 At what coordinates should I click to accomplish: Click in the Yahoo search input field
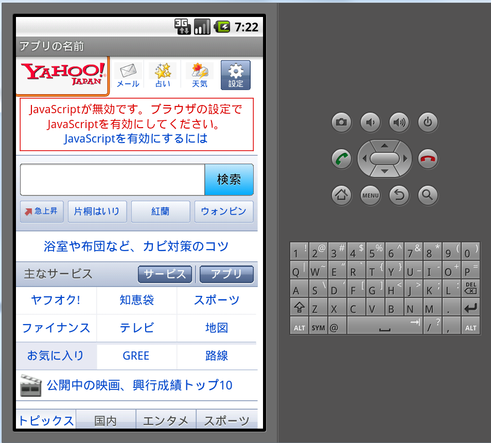pyautogui.click(x=112, y=180)
